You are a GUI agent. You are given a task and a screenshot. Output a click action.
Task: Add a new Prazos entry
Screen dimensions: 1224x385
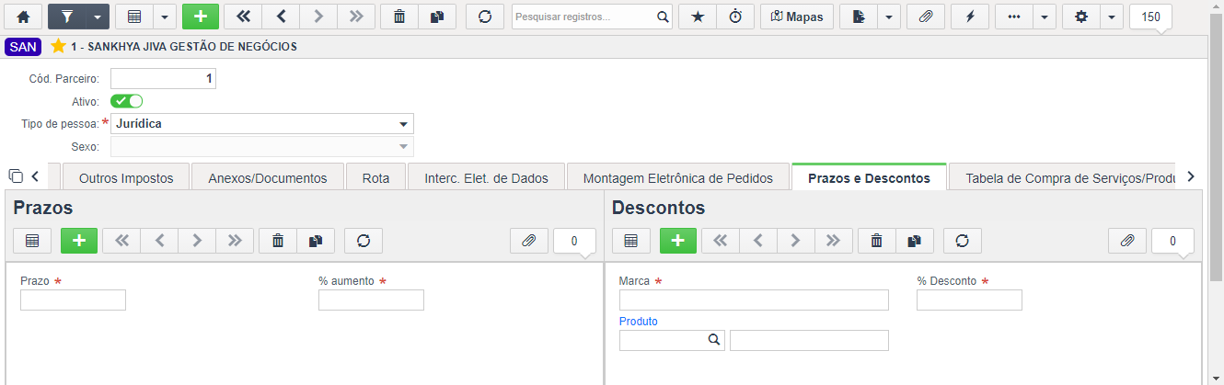click(x=79, y=241)
